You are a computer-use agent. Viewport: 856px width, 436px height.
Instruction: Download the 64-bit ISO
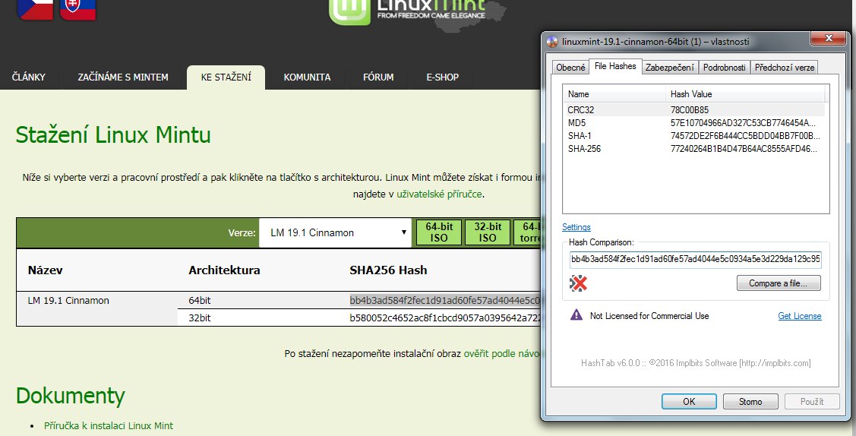point(439,232)
